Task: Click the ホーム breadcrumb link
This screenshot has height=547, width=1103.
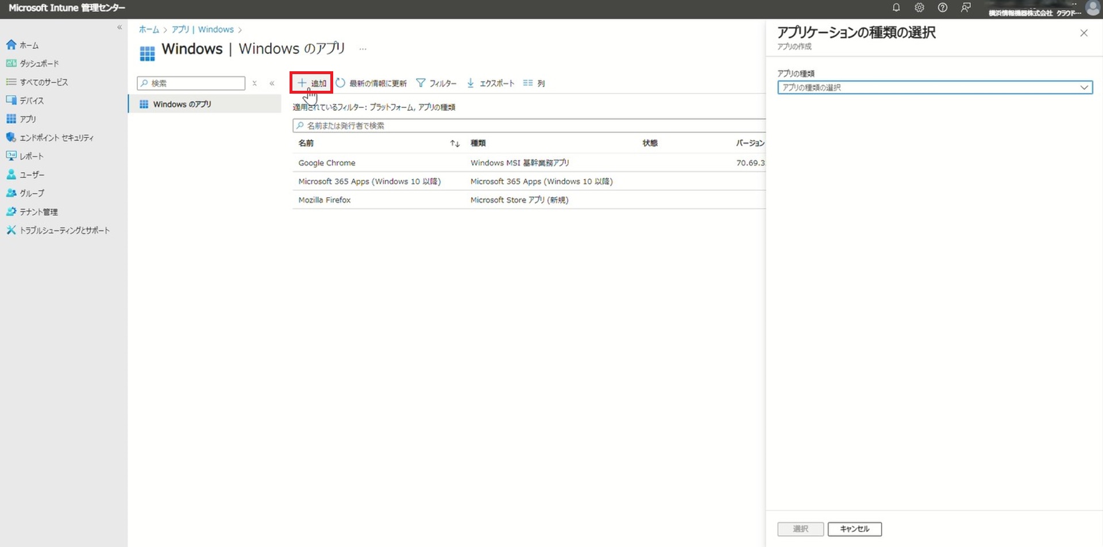Action: [x=149, y=29]
